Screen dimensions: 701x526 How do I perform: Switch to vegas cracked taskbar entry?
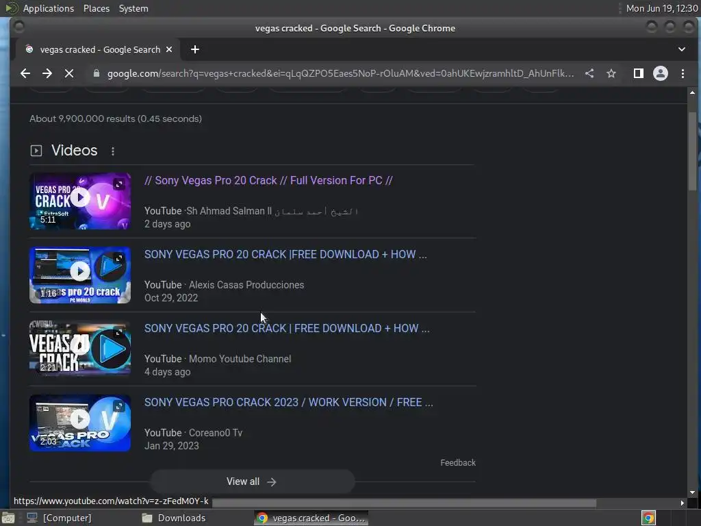coord(311,518)
